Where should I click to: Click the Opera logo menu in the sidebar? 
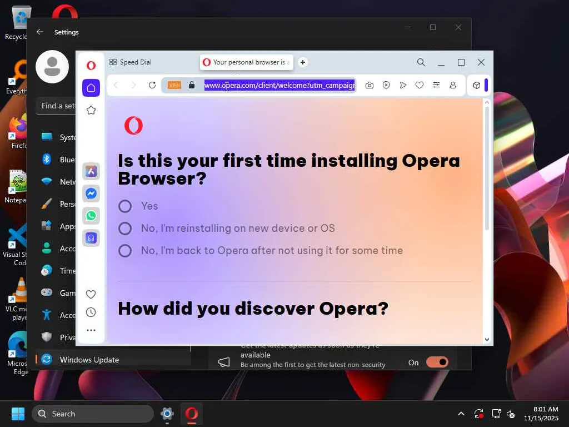click(91, 66)
